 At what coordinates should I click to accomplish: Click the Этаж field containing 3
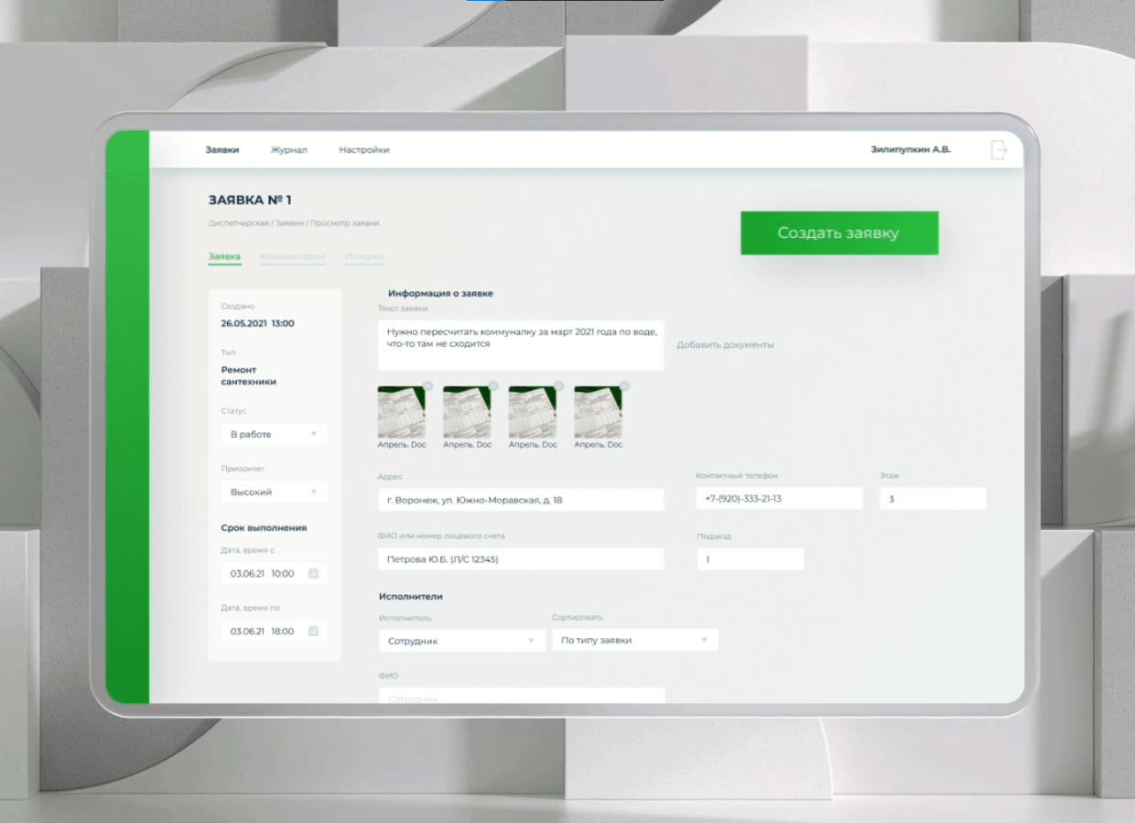(x=933, y=499)
